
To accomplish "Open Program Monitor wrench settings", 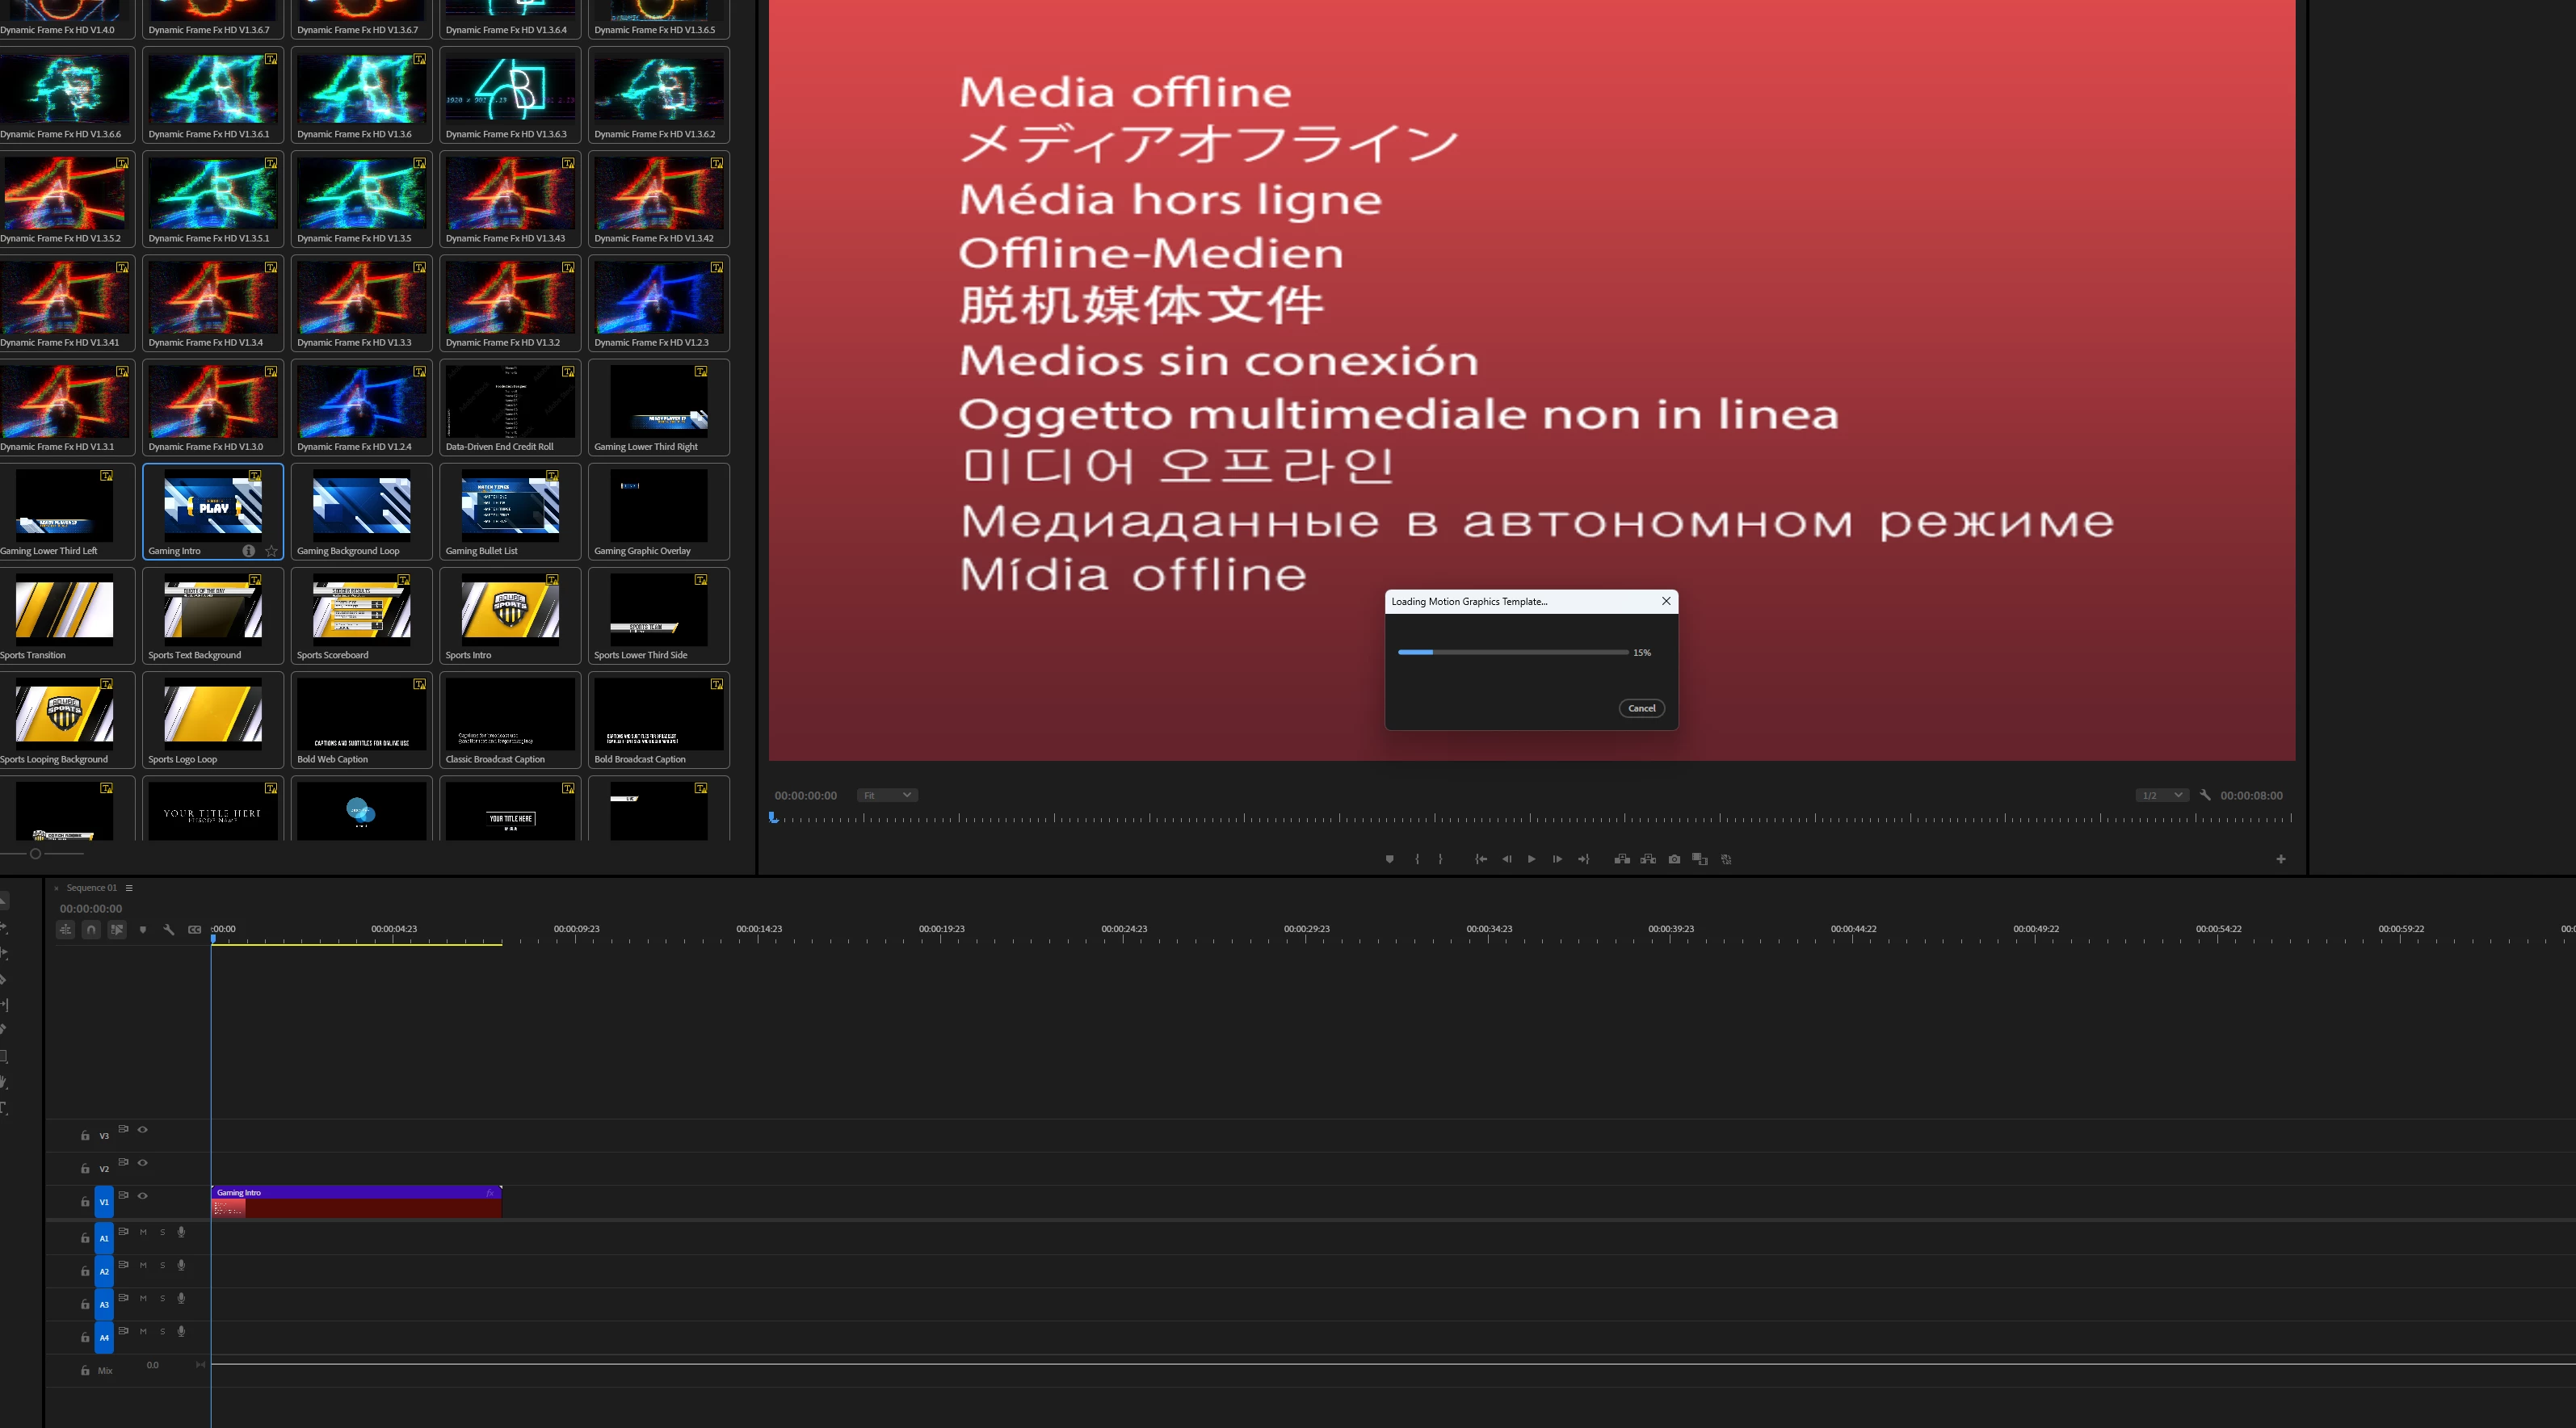I will click(x=2205, y=795).
